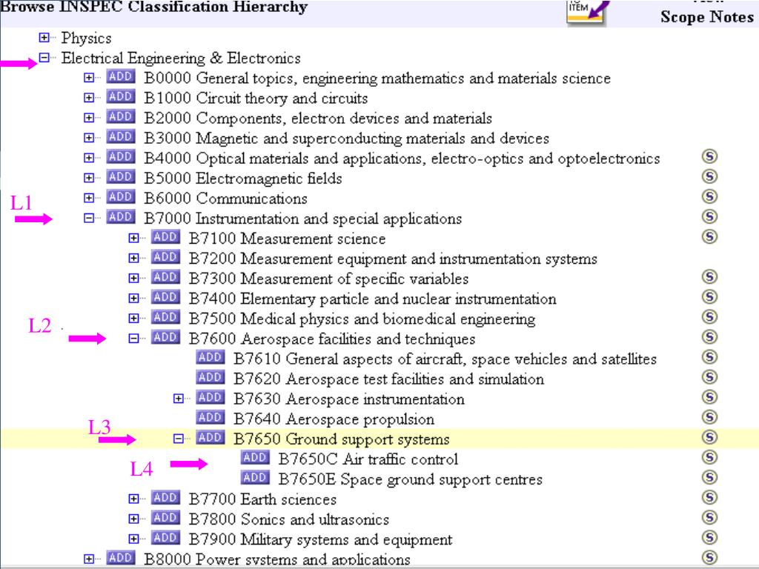Show scope note for B7800 Sonics and ultrasonics

tap(709, 518)
